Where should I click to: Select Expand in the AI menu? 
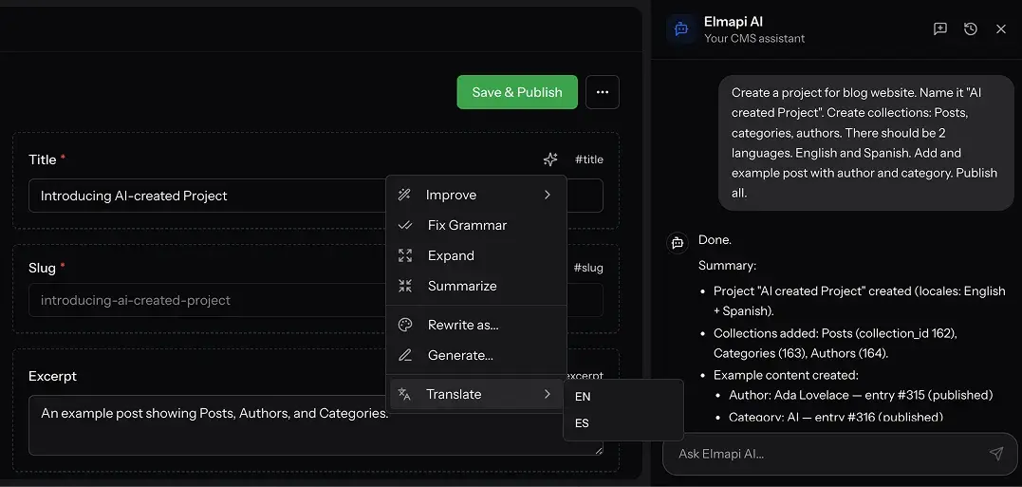475,255
